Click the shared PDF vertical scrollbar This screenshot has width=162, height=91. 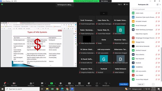coord(74,34)
